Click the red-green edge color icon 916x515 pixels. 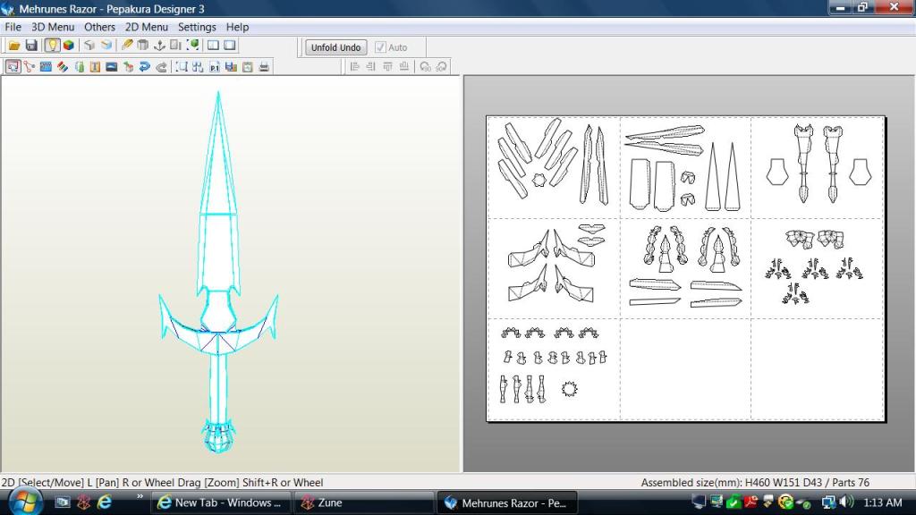pos(62,66)
